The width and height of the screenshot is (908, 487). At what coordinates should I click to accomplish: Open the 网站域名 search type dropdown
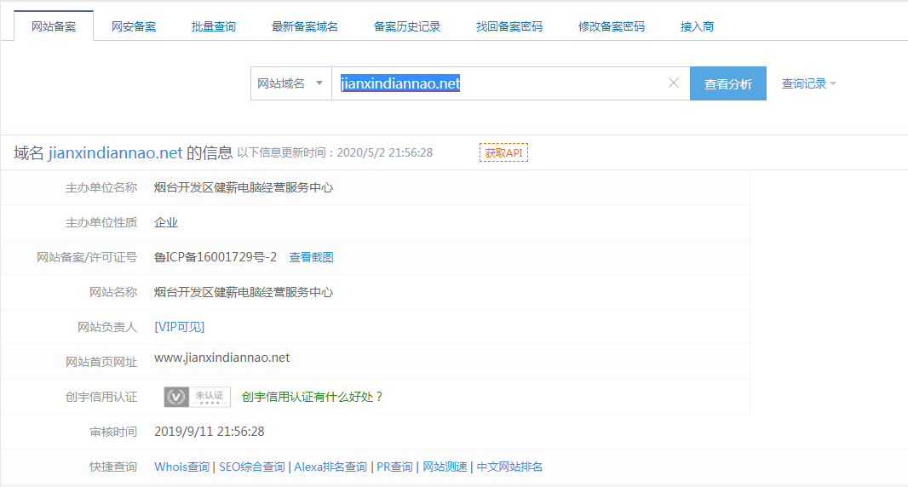pyautogui.click(x=290, y=83)
